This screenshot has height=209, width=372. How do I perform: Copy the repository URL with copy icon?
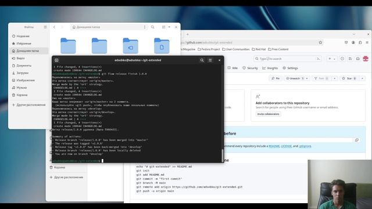[356, 140]
